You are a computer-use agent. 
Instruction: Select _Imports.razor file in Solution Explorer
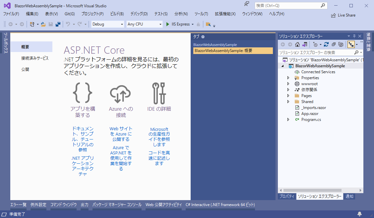[x=313, y=108]
